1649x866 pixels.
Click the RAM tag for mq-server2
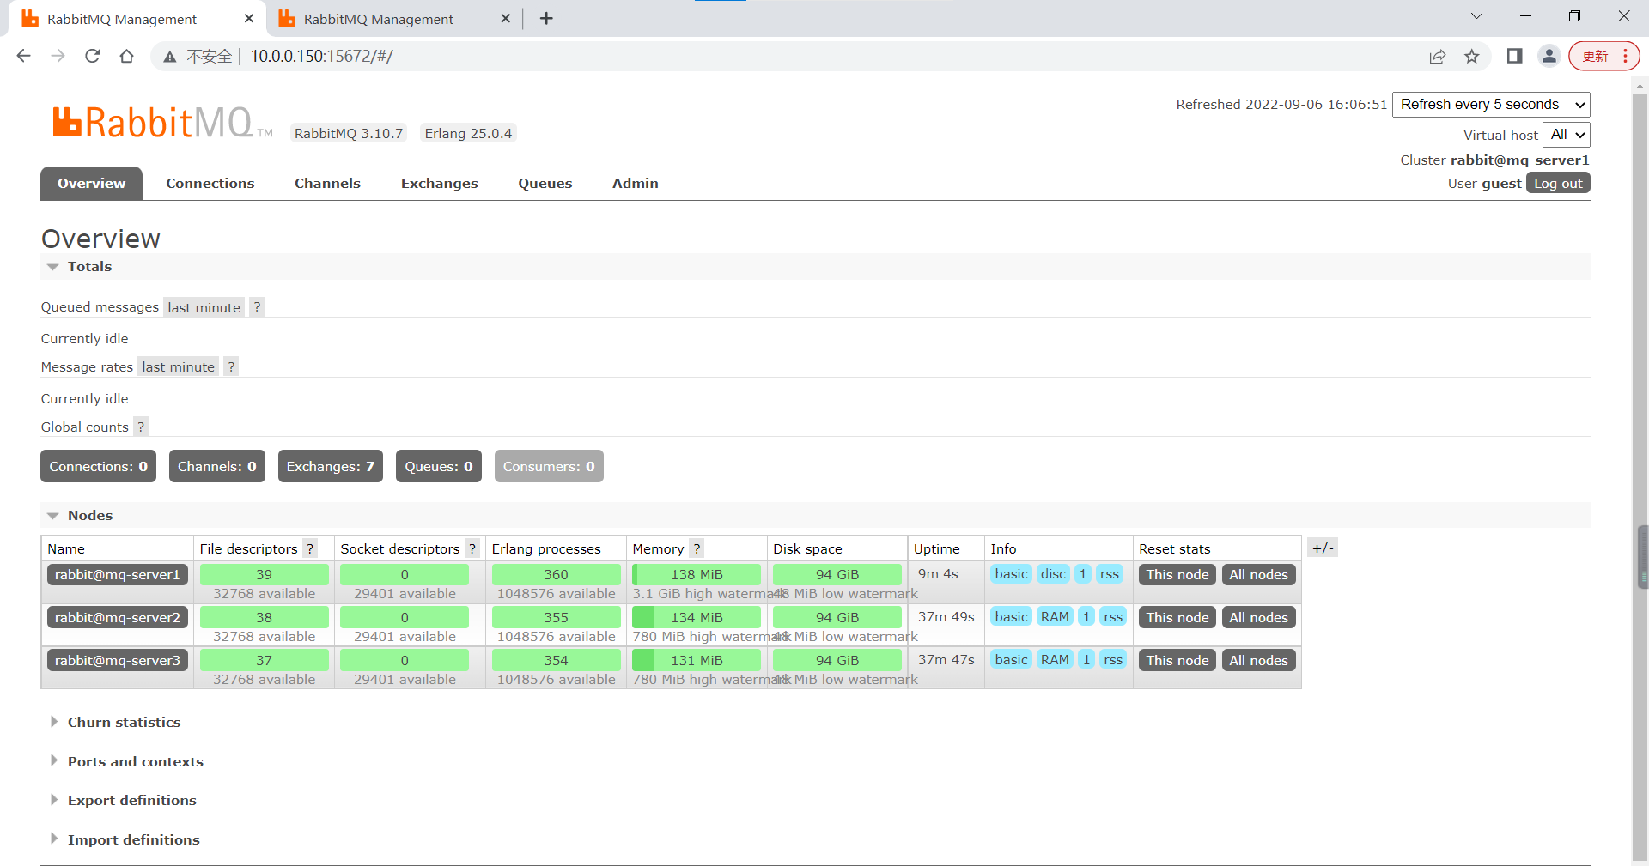coord(1055,617)
